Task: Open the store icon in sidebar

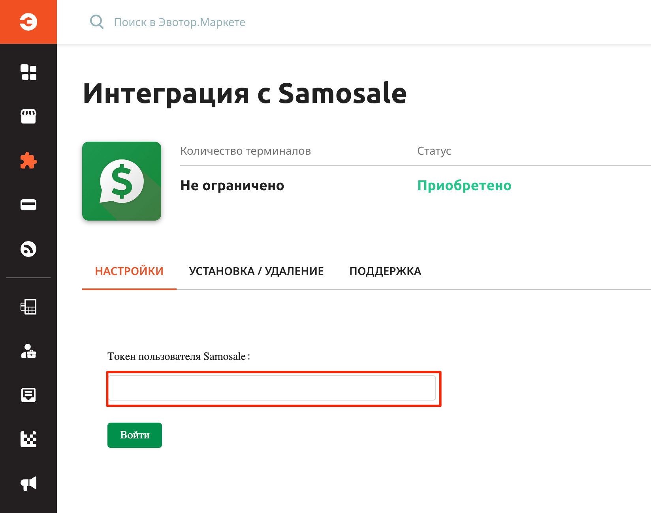Action: click(28, 116)
